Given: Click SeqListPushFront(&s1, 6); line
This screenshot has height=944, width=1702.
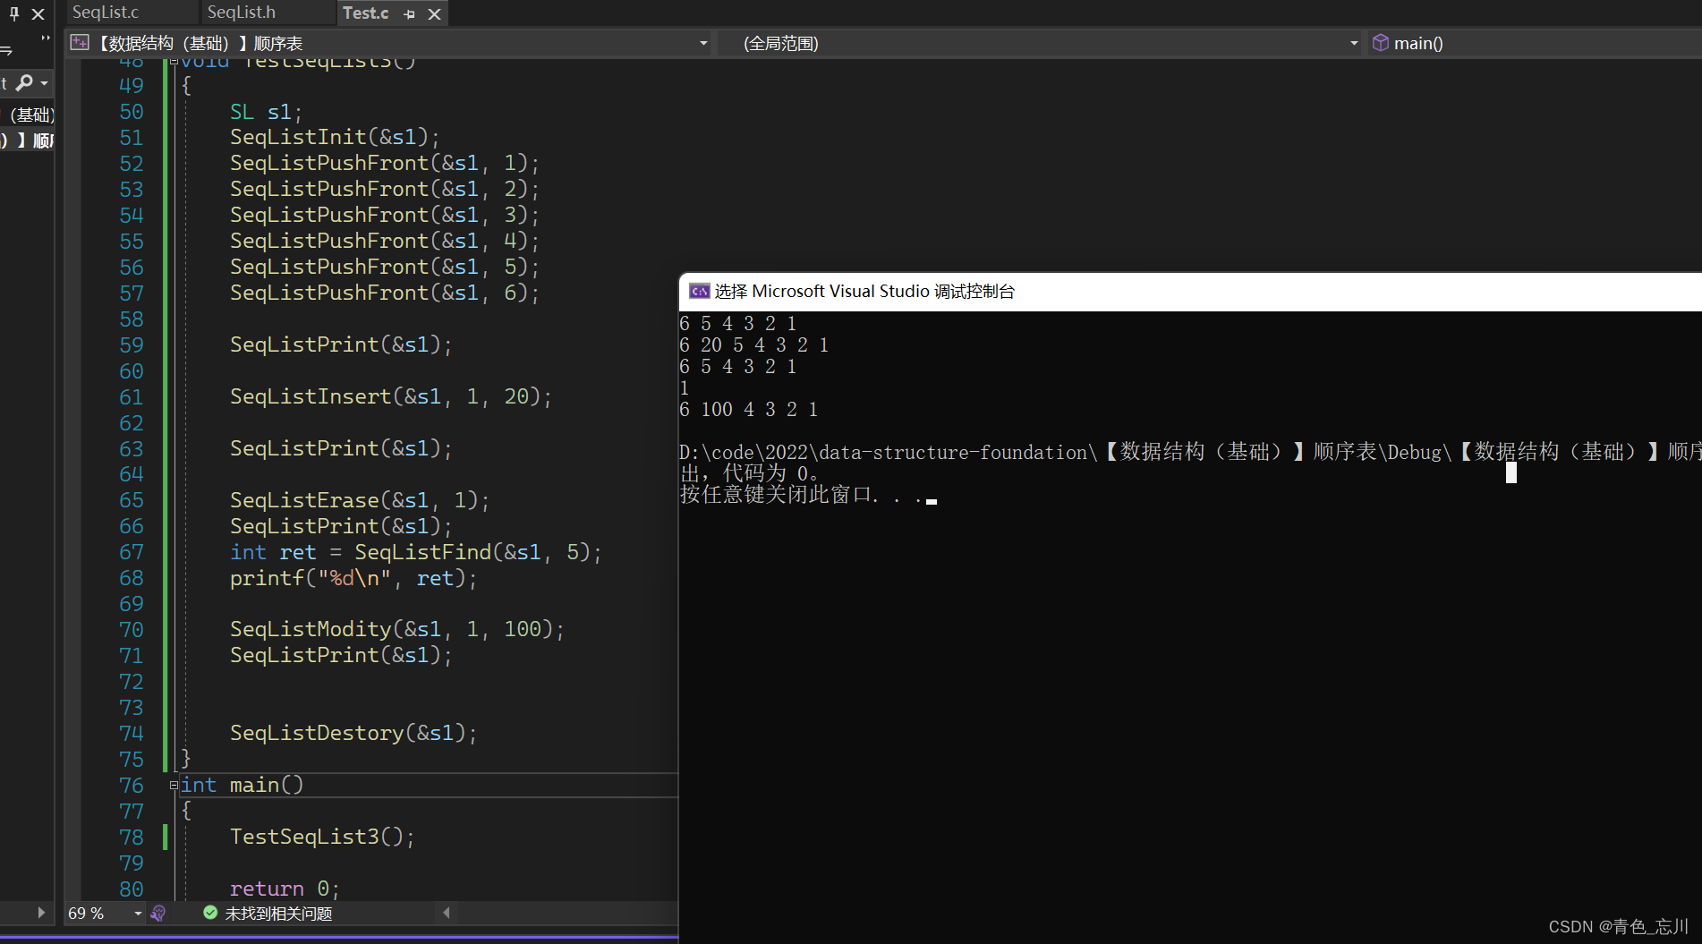Looking at the screenshot, I should [385, 293].
